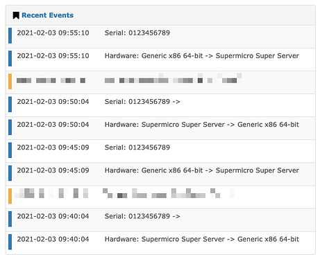Select orange severity bar above 09:40:04 Serial event

pos(10,196)
